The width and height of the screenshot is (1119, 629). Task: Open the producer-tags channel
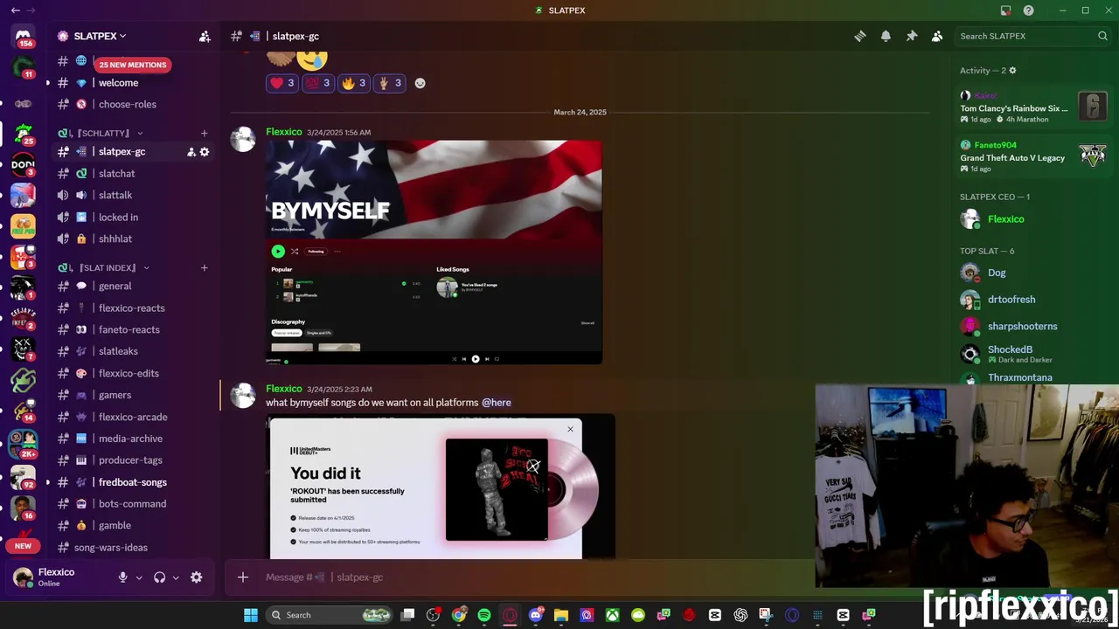click(130, 460)
